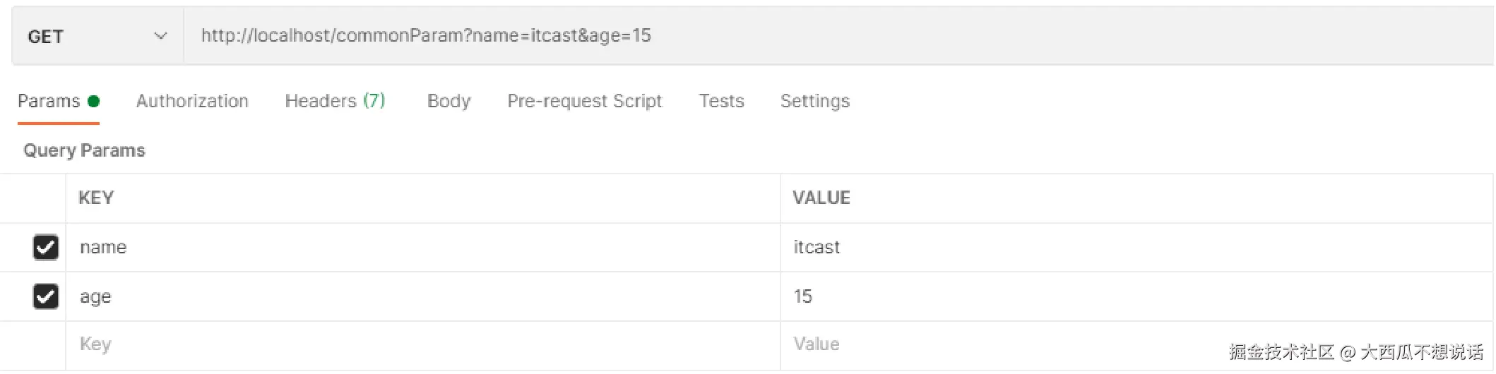Open the Body tab
The width and height of the screenshot is (1496, 374).
click(x=449, y=102)
